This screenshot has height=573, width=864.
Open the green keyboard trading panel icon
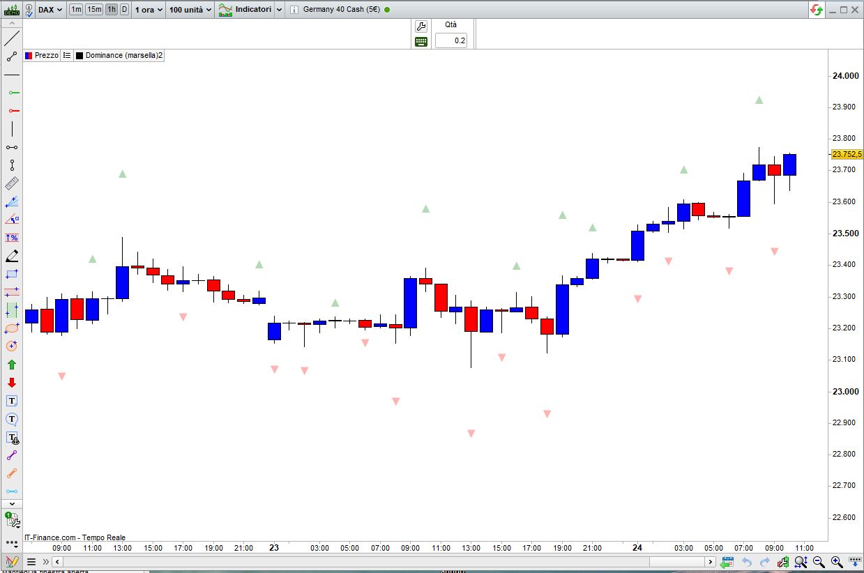tap(420, 41)
